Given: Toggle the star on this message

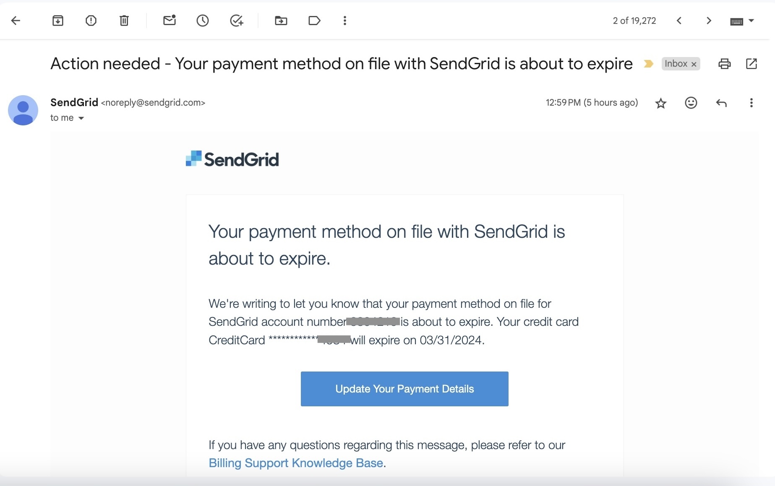Looking at the screenshot, I should pos(661,103).
